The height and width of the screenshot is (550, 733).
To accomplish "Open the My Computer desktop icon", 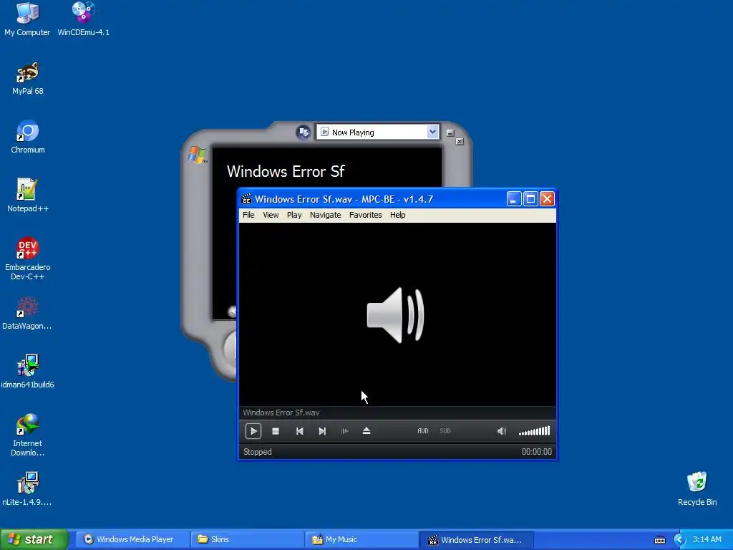I will (27, 19).
